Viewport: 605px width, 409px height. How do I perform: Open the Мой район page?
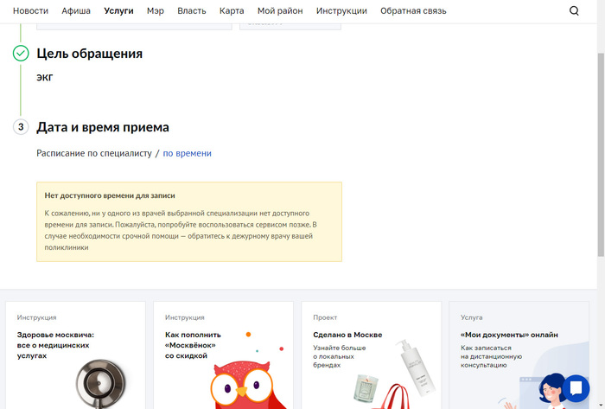(280, 11)
